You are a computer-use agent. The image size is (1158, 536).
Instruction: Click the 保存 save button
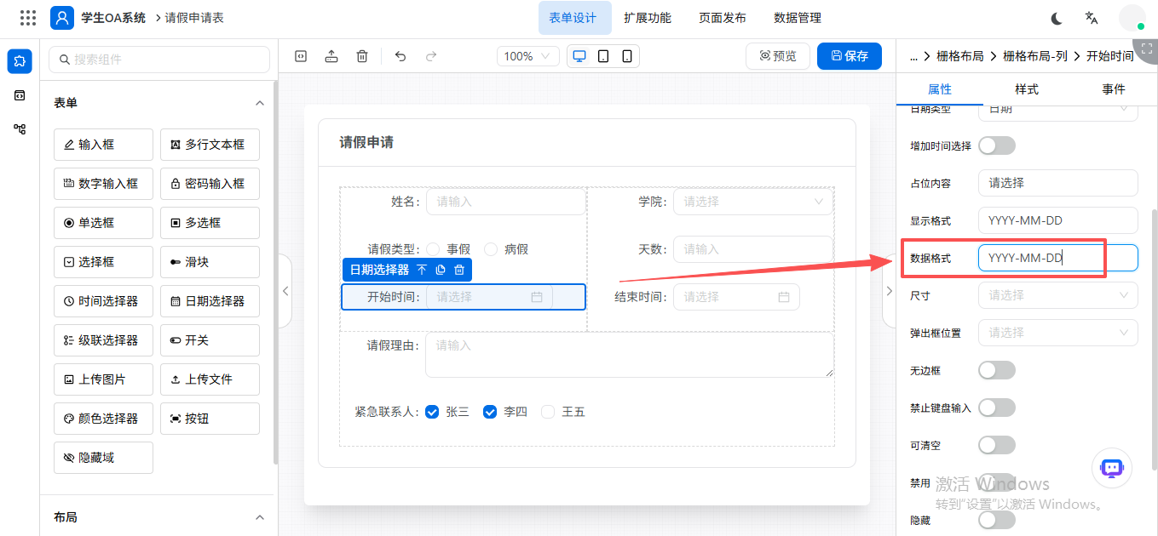(850, 56)
